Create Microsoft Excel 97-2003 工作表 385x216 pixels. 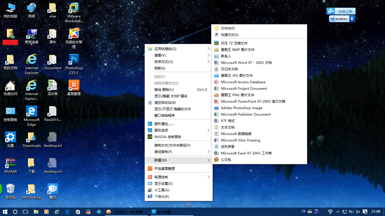259,153
